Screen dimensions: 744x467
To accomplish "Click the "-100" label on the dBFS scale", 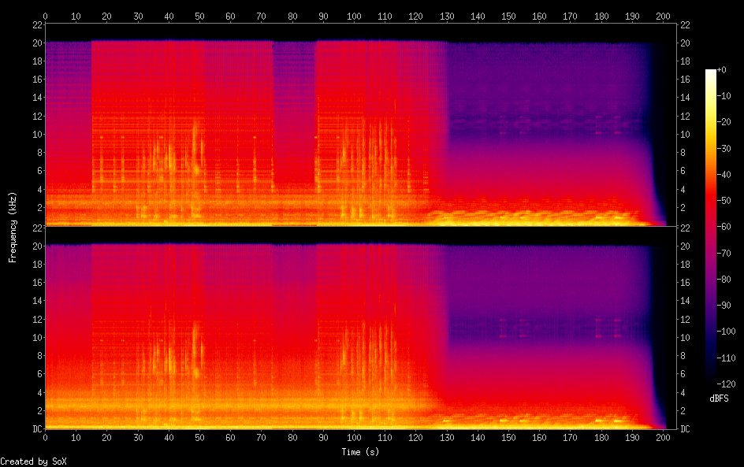I will 726,332.
